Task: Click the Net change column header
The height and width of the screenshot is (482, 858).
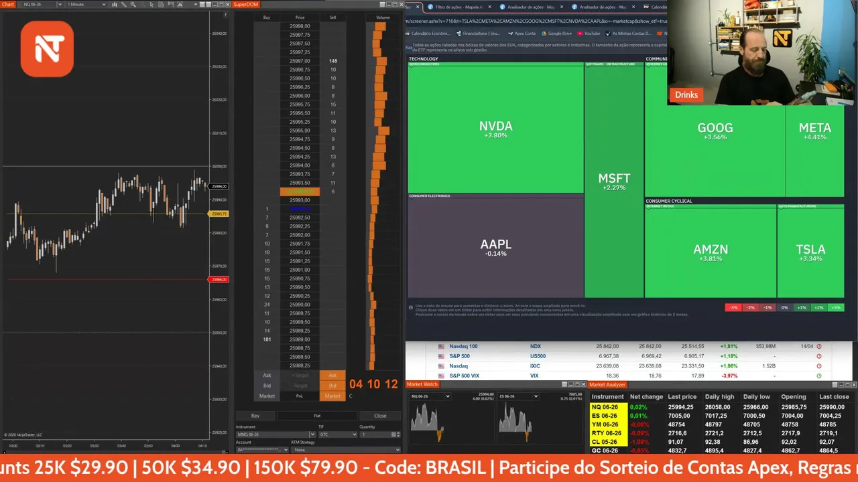Action: (x=646, y=396)
